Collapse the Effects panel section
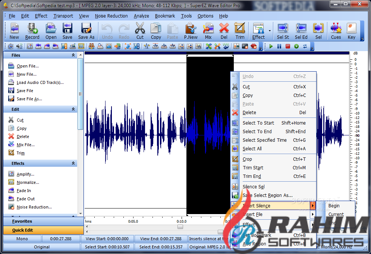The width and height of the screenshot is (371, 254). click(73, 163)
